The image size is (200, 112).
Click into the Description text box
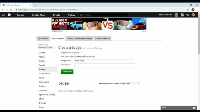pos(105,66)
